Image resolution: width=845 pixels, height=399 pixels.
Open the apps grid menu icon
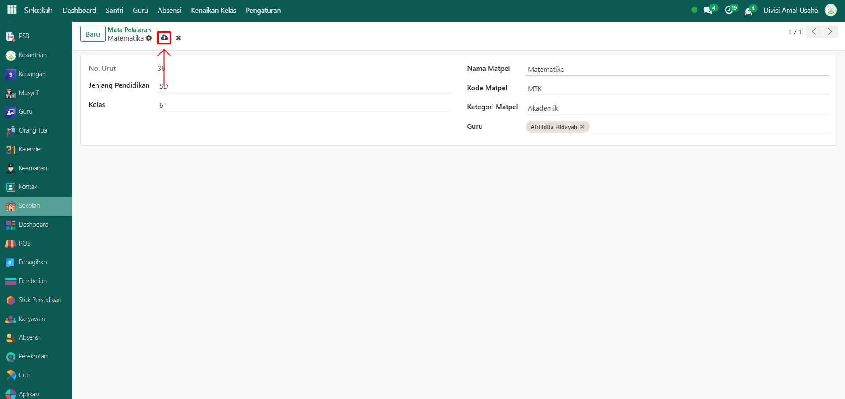pos(12,10)
